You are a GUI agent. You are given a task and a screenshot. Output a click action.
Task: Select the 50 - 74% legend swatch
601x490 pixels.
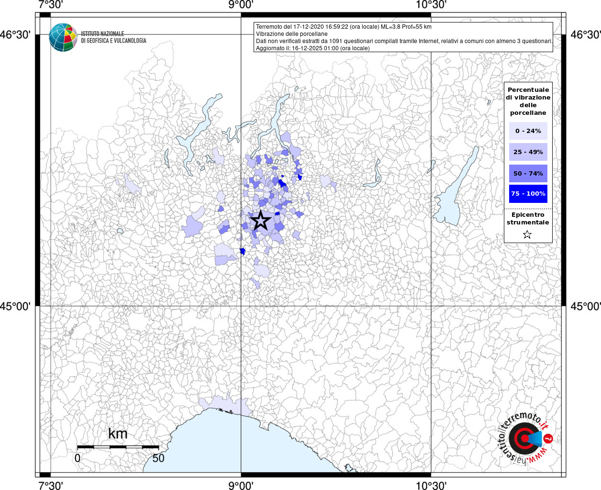(528, 173)
